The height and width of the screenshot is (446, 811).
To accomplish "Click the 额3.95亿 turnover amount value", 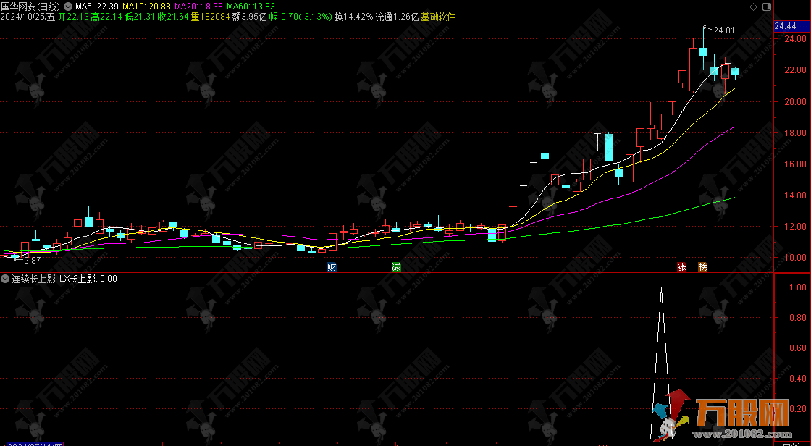I will pos(249,17).
